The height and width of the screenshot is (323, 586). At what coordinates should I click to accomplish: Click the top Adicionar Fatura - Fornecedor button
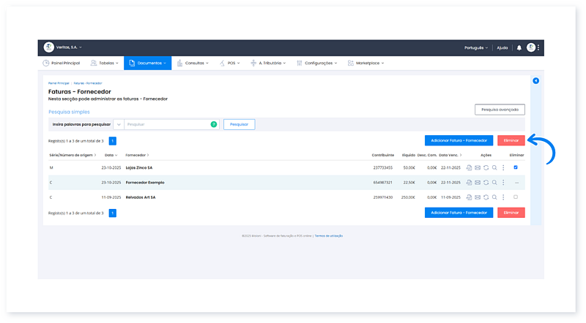(459, 140)
